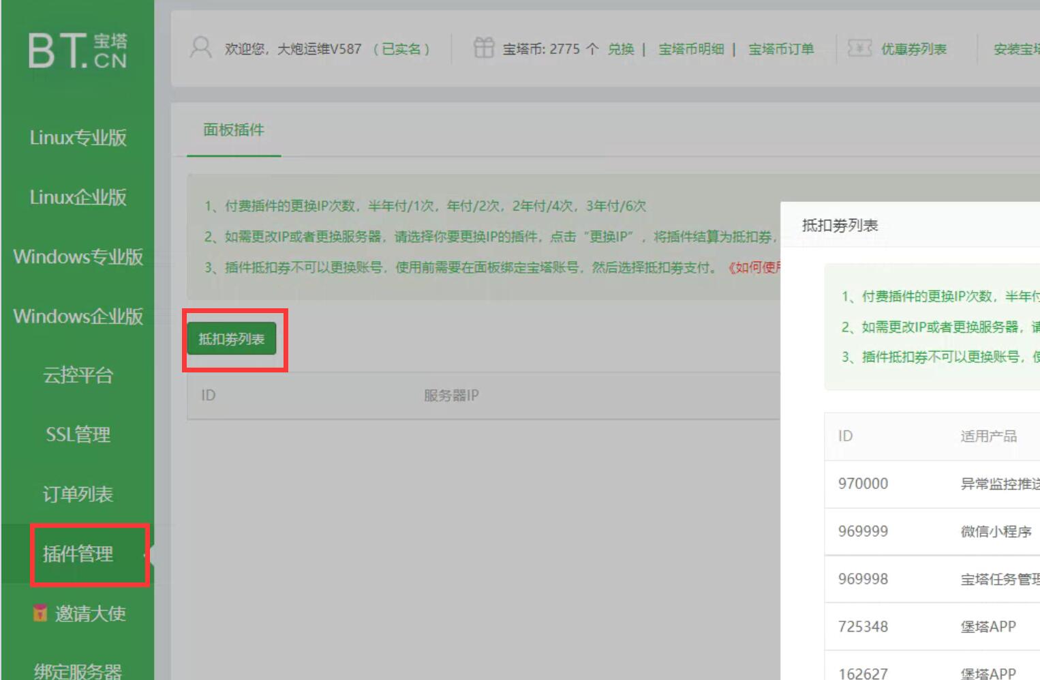This screenshot has height=680, width=1040.
Task: Click the ID column header in main table
Action: coord(209,396)
